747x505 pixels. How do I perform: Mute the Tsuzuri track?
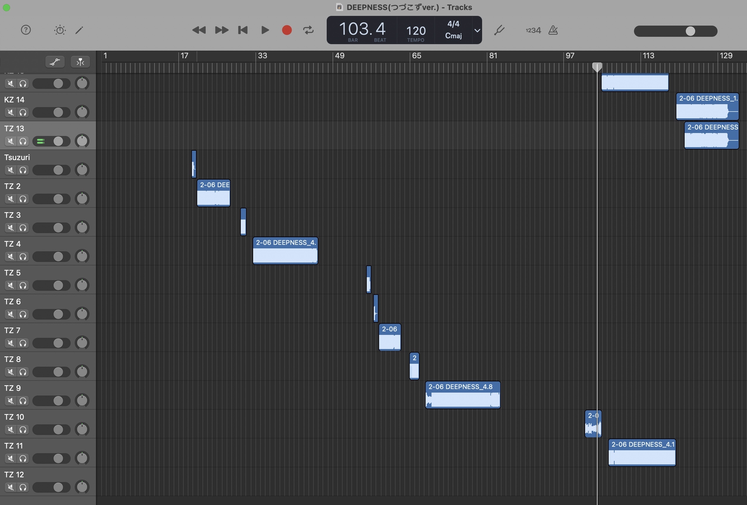(x=11, y=170)
